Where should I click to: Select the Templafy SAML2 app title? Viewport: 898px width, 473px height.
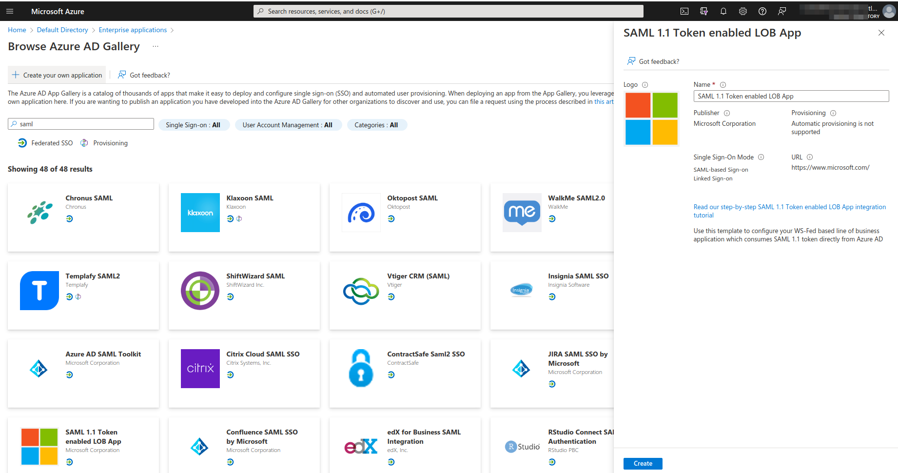tap(93, 276)
